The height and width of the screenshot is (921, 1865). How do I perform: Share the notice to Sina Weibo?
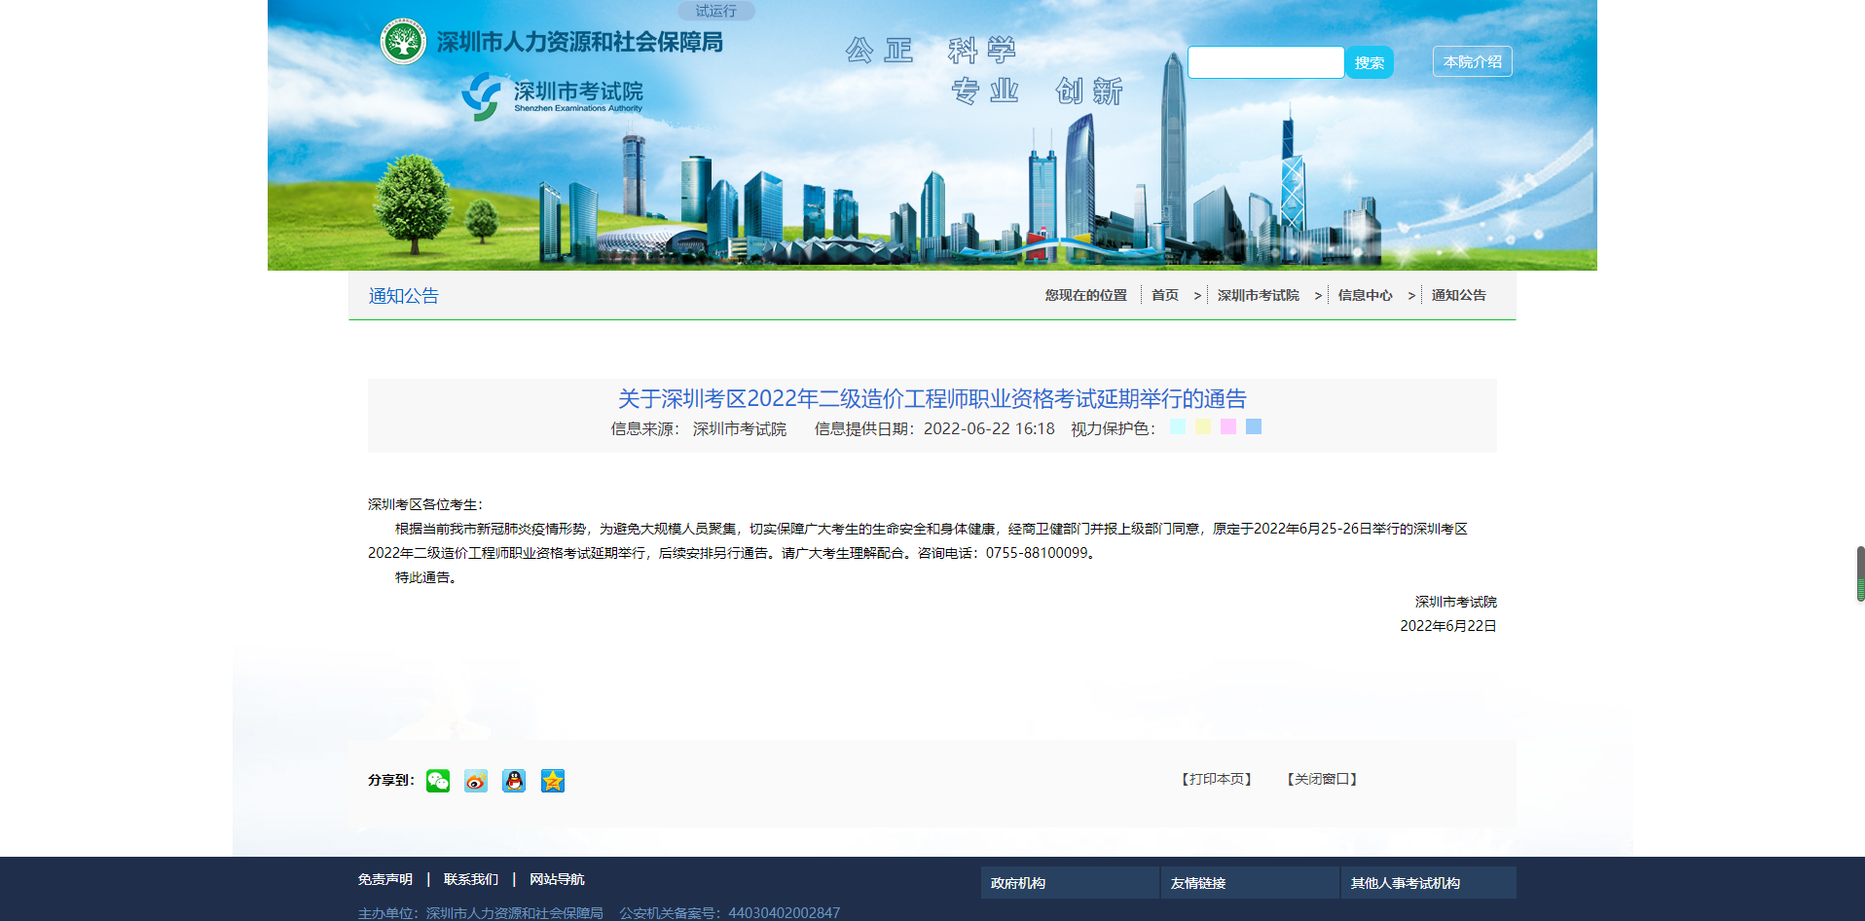(x=476, y=781)
